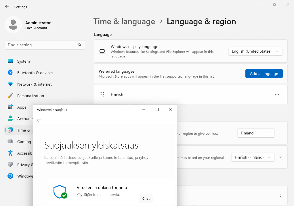
Task: Click the Chat button
Action: point(146,199)
